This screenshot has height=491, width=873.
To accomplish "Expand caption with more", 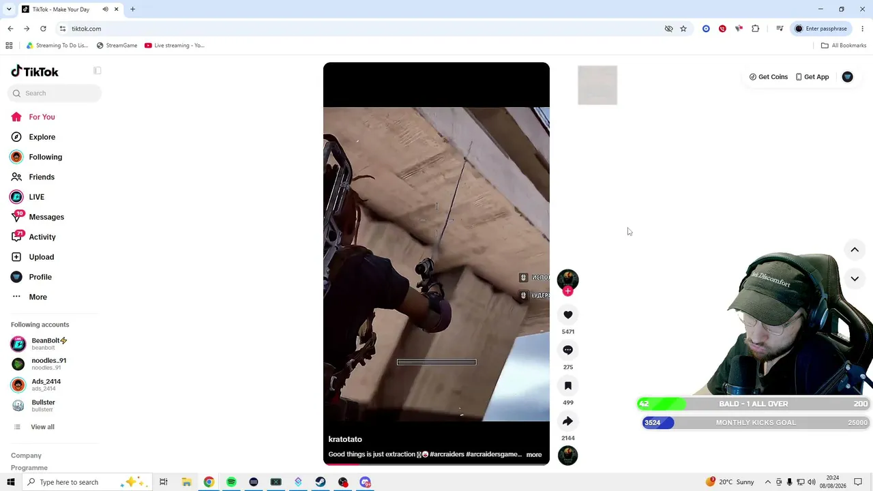I will (x=534, y=455).
